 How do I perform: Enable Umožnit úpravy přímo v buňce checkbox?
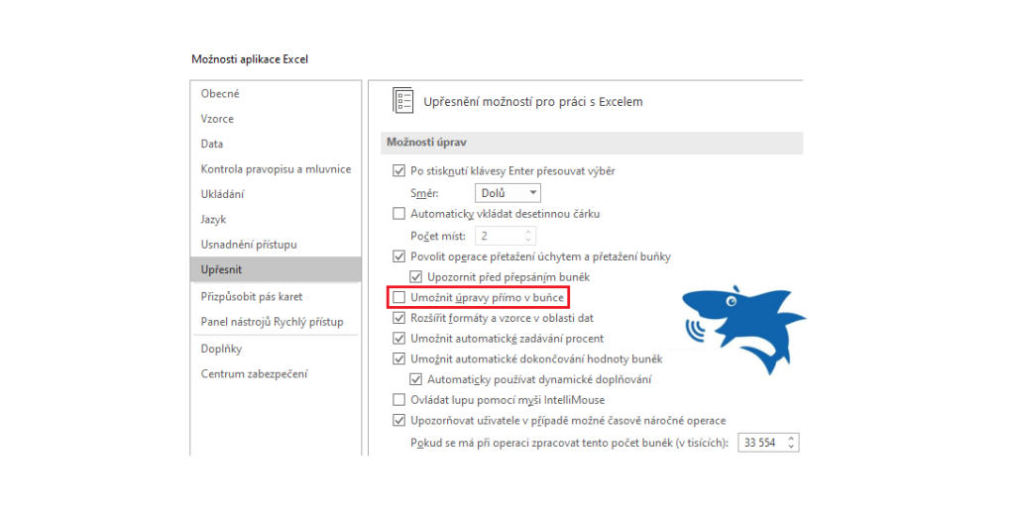click(398, 298)
